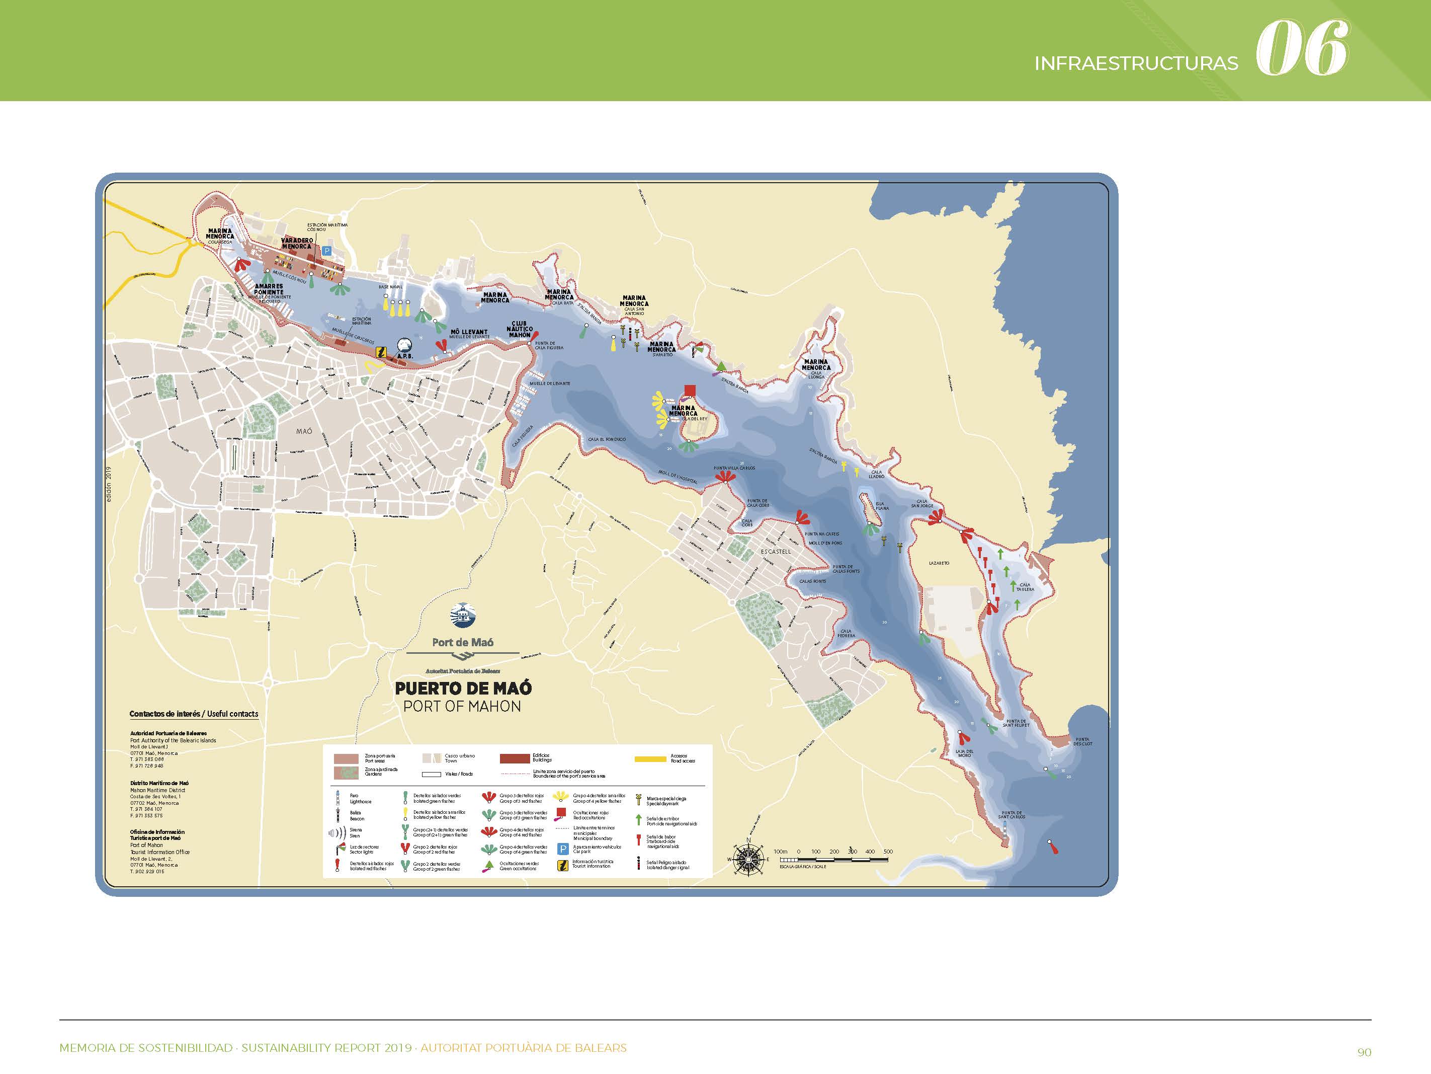The image size is (1431, 1074).
Task: Click the Special daymark legend icon
Action: pos(638,800)
